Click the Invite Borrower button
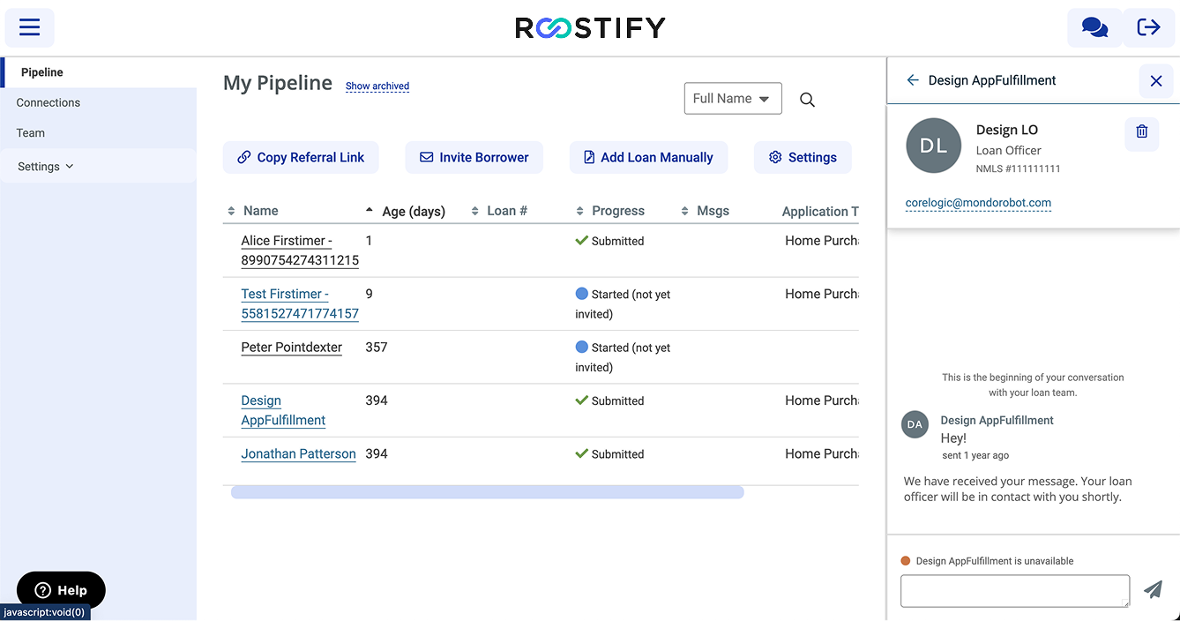This screenshot has height=621, width=1180. tap(474, 157)
